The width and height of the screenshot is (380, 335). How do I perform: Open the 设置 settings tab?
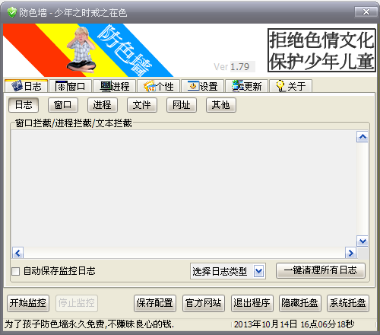coord(203,86)
